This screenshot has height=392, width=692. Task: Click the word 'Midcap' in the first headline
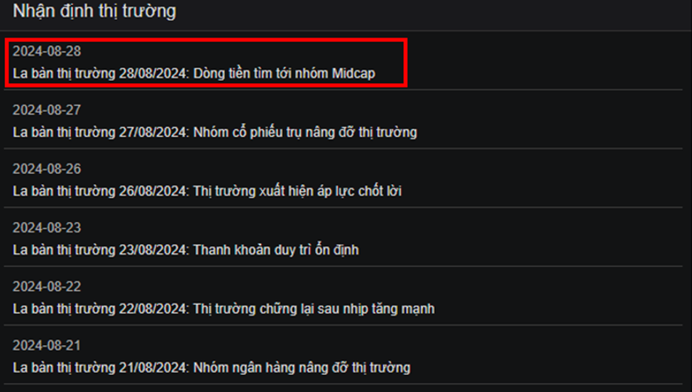click(x=353, y=73)
